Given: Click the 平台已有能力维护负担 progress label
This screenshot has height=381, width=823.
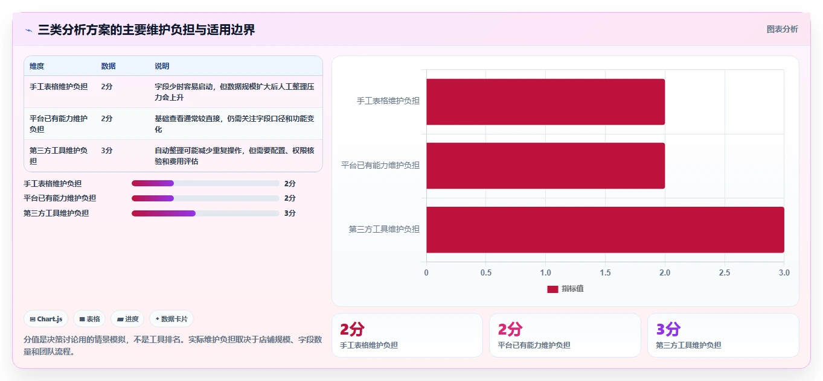Looking at the screenshot, I should (60, 198).
